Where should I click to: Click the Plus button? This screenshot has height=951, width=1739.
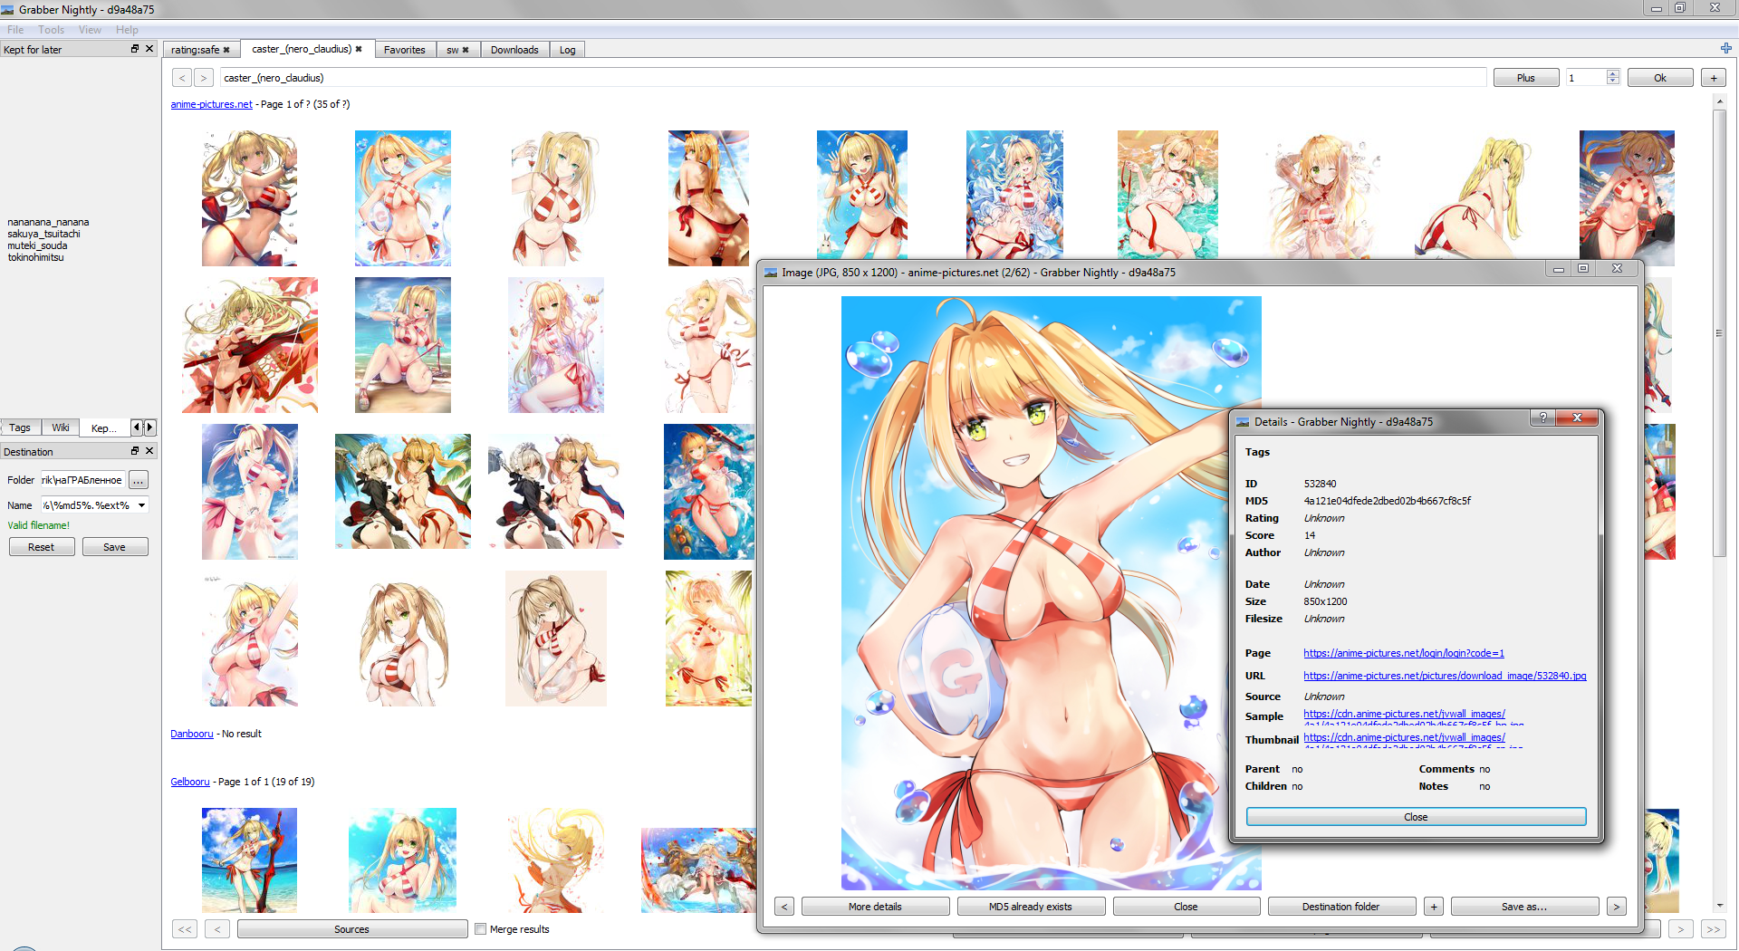click(1526, 78)
